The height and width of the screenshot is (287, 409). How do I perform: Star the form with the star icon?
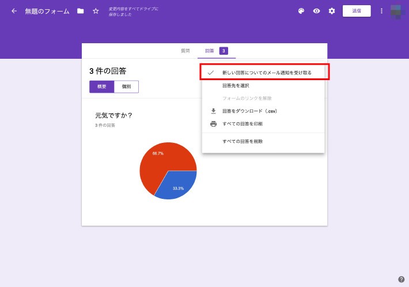(x=96, y=11)
